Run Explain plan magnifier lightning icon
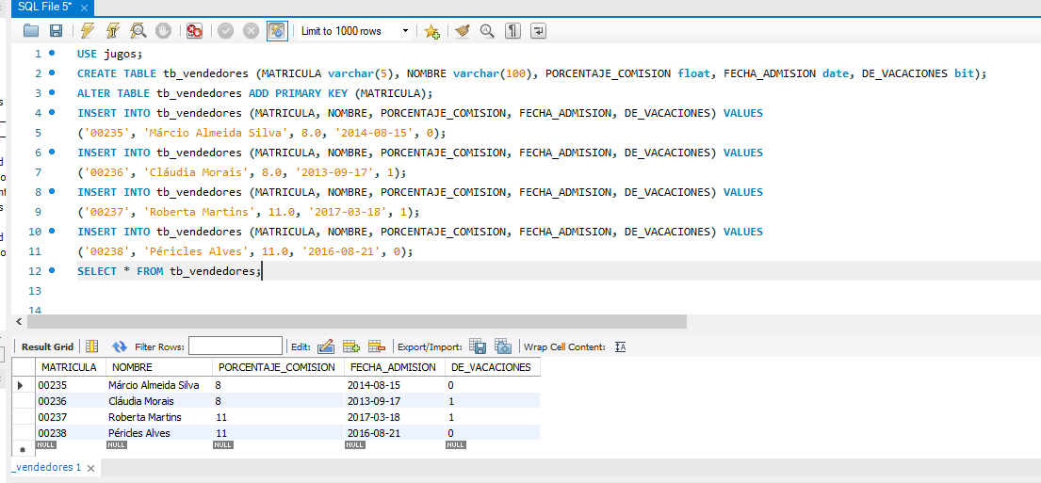1041x483 pixels. (138, 30)
